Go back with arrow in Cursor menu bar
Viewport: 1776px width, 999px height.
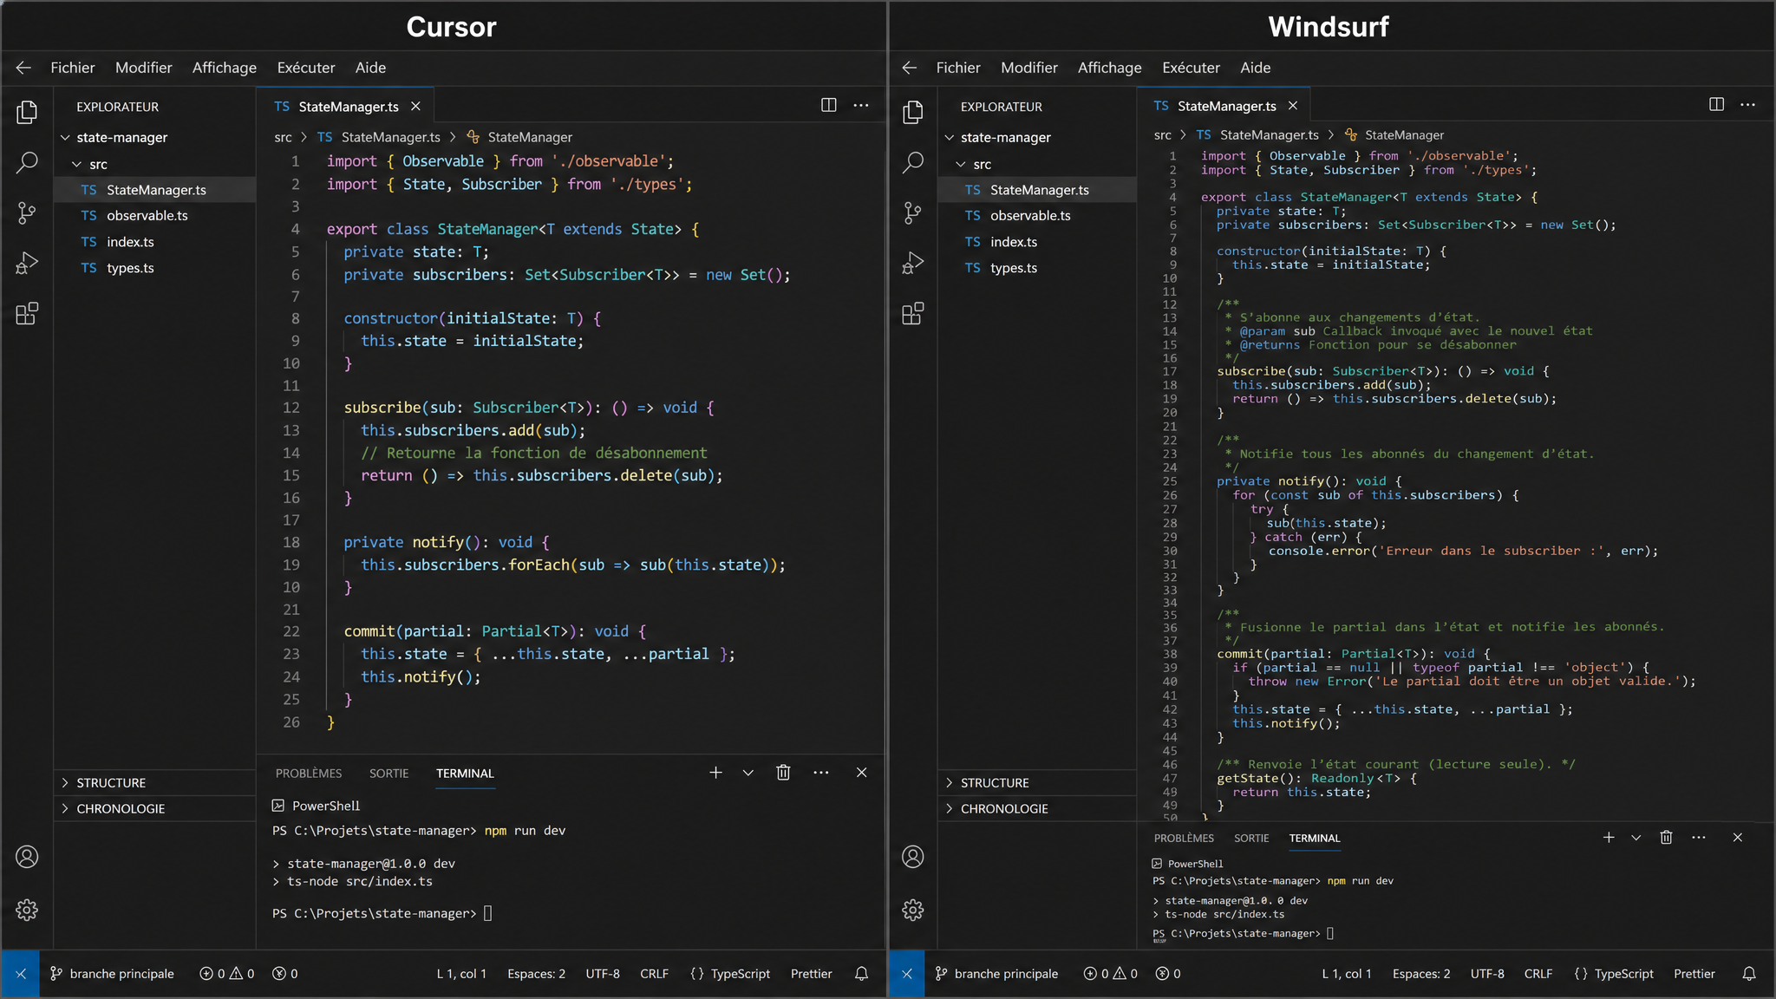(23, 68)
